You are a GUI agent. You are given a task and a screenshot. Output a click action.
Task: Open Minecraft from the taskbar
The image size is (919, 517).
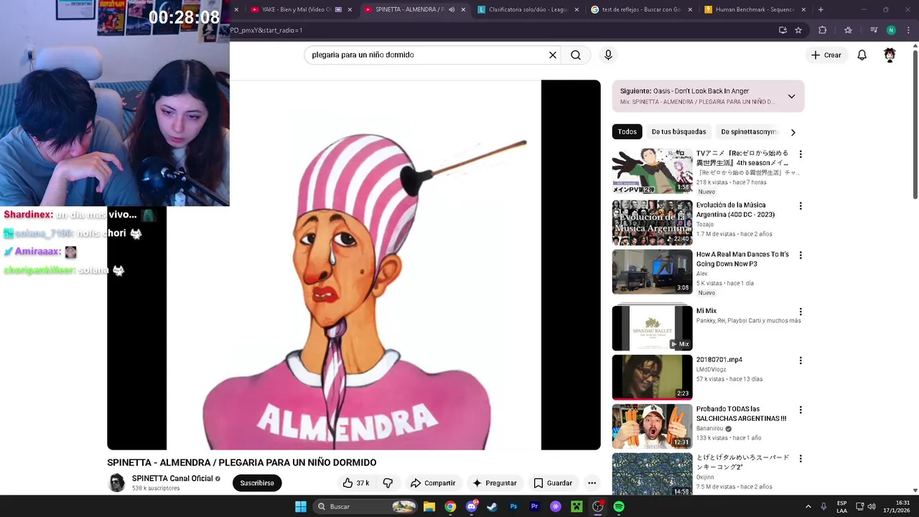click(x=577, y=506)
